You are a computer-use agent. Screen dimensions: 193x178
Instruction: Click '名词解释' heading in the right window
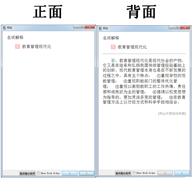(x=111, y=38)
